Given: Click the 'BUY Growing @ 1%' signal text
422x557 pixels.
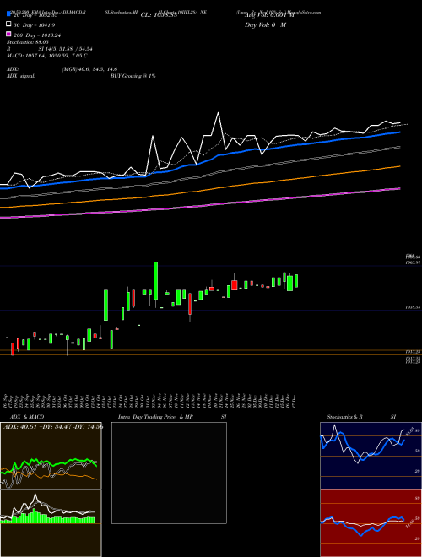Looking at the screenshot, I should pyautogui.click(x=133, y=76).
